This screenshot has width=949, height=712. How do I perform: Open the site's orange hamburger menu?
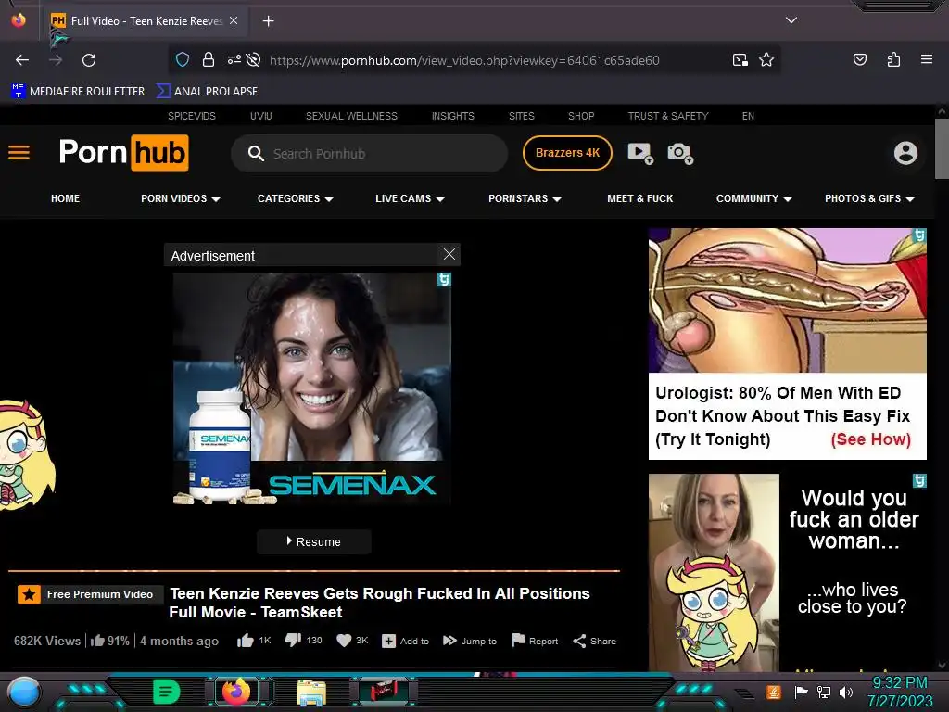coord(19,153)
